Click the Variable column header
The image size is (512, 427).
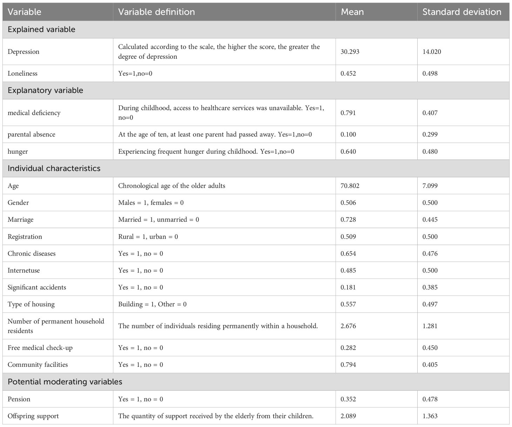coord(25,12)
